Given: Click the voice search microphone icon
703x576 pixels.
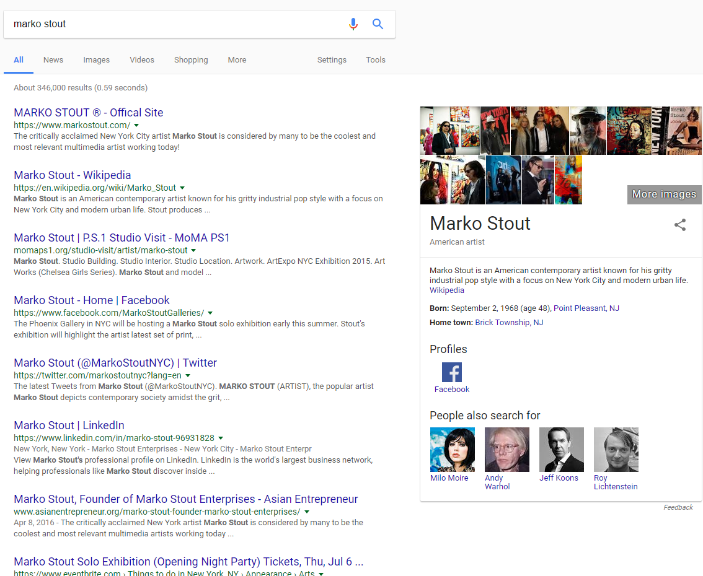Looking at the screenshot, I should 353,24.
